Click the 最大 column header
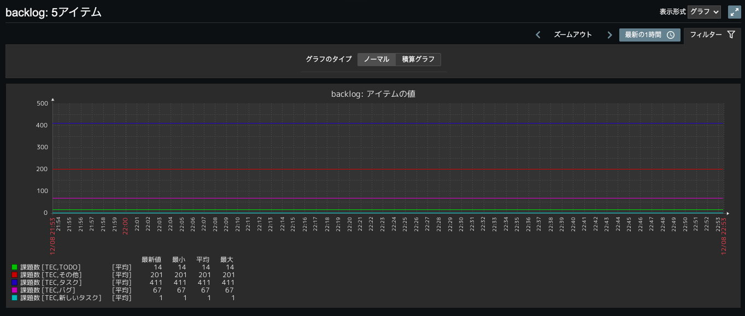Viewport: 745px width, 316px height. coord(227,259)
